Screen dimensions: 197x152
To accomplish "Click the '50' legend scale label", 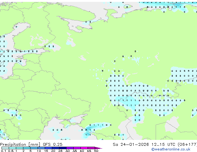I will (x=96, y=151).
